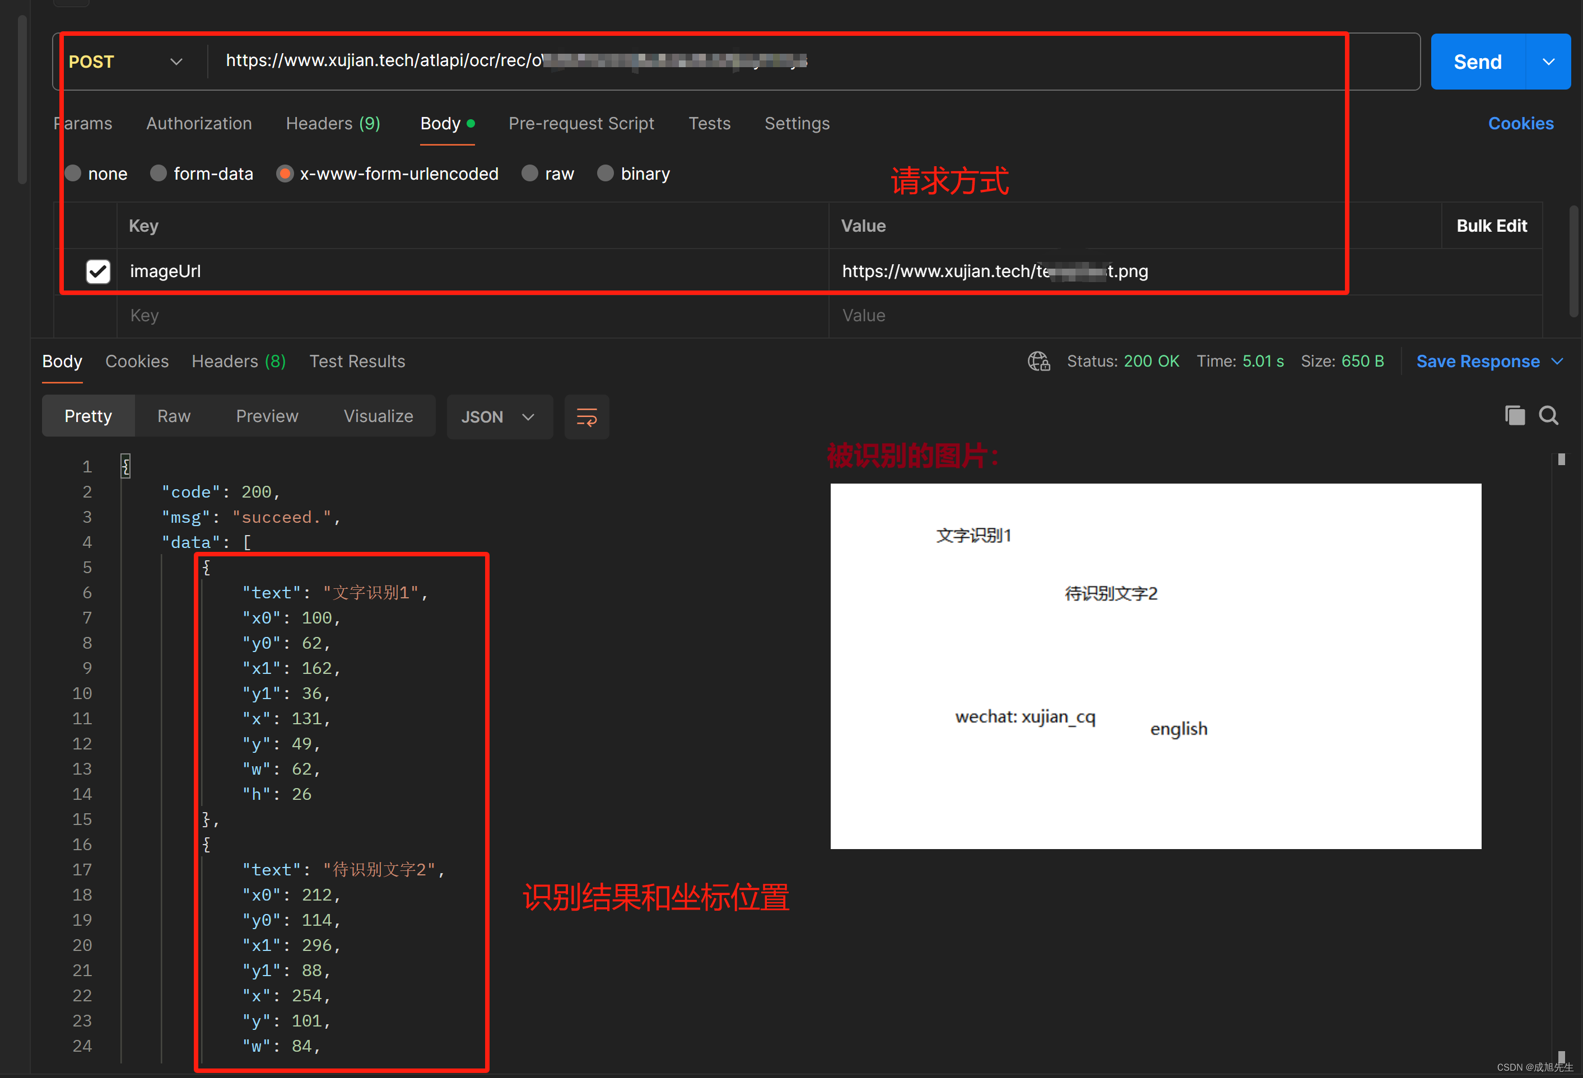Open the Test Results tab
The width and height of the screenshot is (1583, 1078).
pyautogui.click(x=357, y=362)
